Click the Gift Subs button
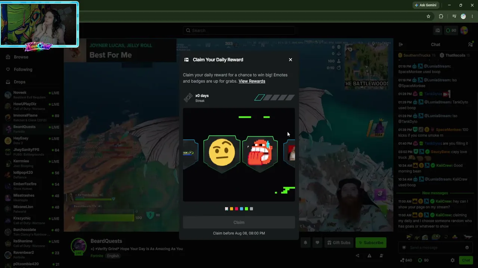This screenshot has width=478, height=268. click(339, 243)
